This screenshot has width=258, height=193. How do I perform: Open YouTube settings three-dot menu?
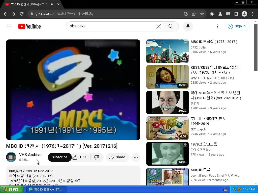(218, 26)
